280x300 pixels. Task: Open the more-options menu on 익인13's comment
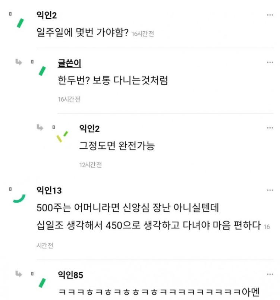point(270,190)
